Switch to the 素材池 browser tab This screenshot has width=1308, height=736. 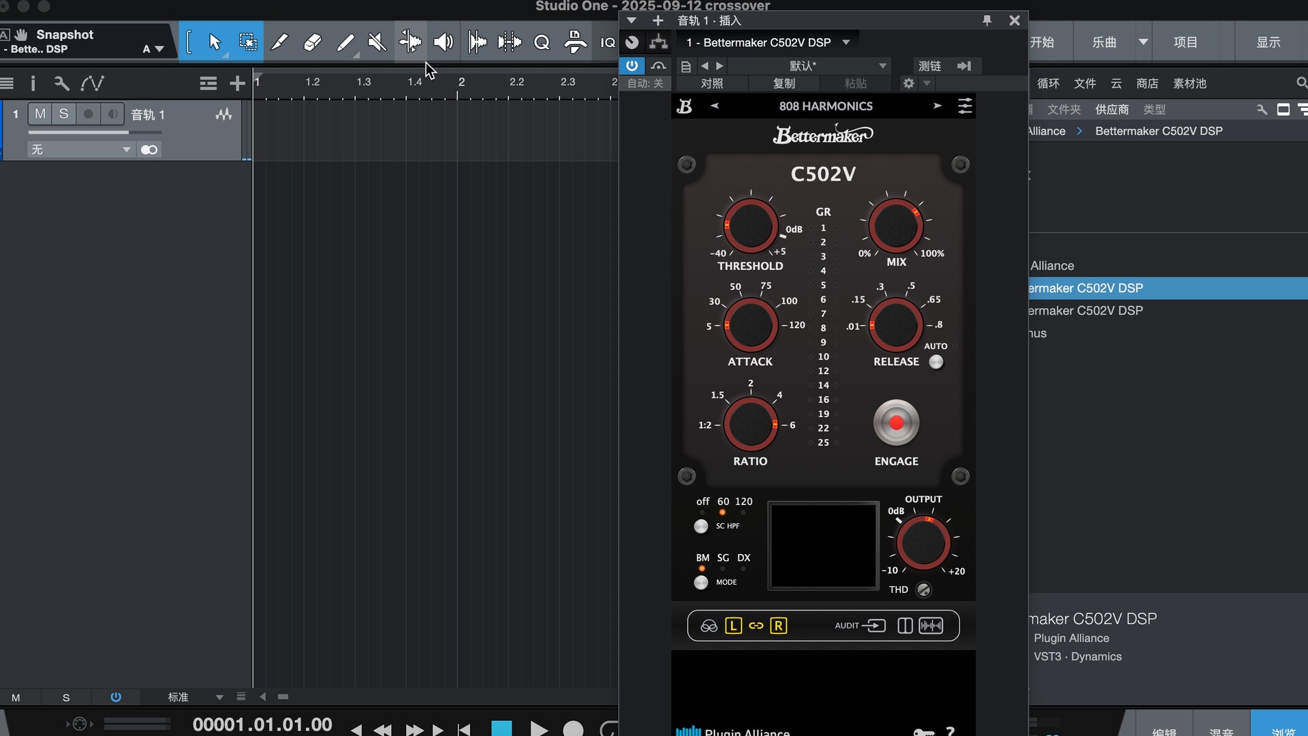[x=1189, y=83]
